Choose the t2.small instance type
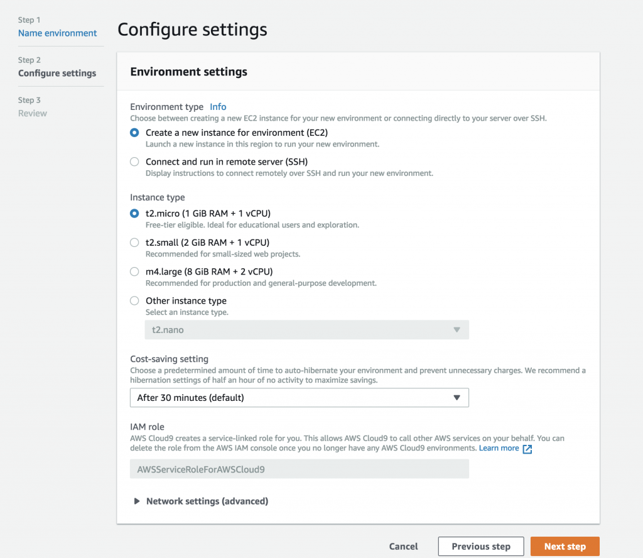This screenshot has height=558, width=643. [134, 243]
